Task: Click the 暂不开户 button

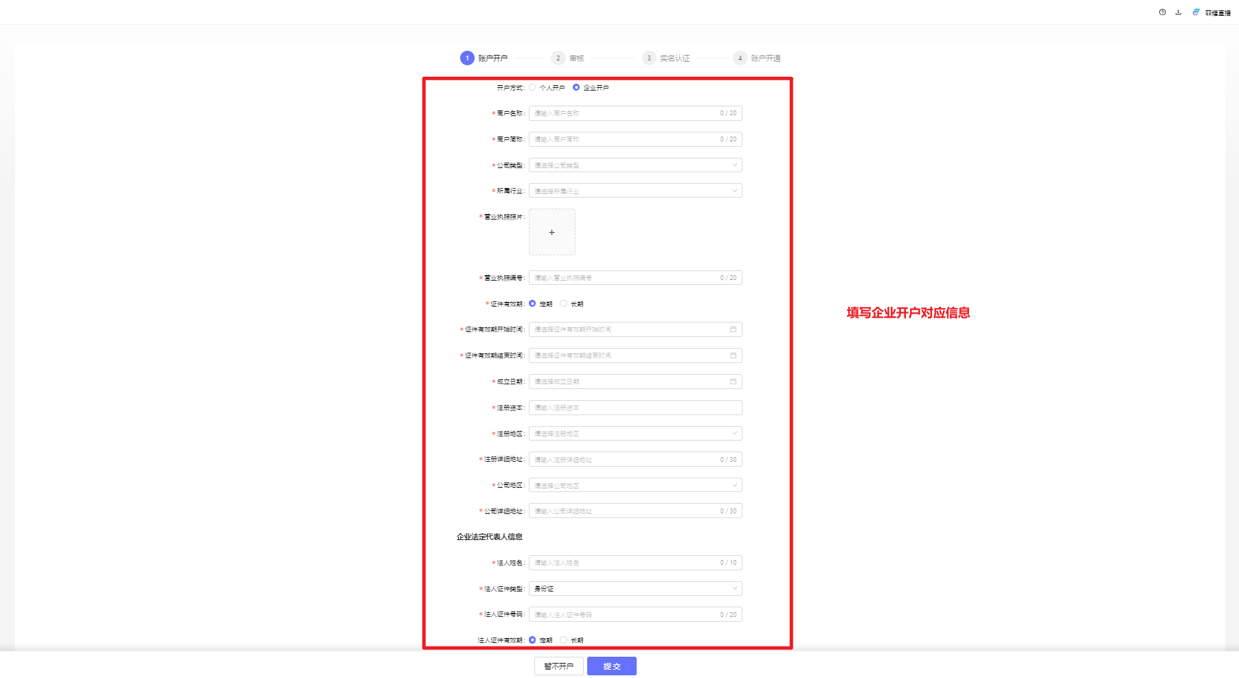Action: tap(558, 666)
